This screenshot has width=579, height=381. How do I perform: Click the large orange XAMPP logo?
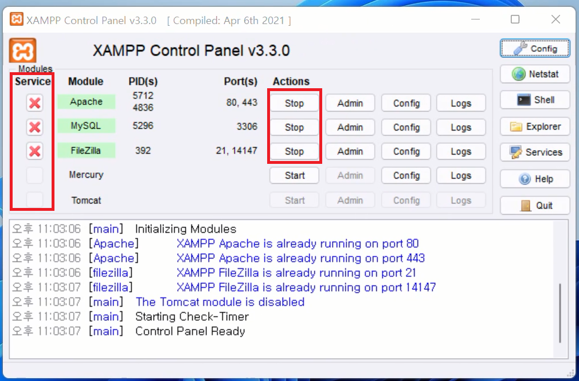pyautogui.click(x=22, y=50)
